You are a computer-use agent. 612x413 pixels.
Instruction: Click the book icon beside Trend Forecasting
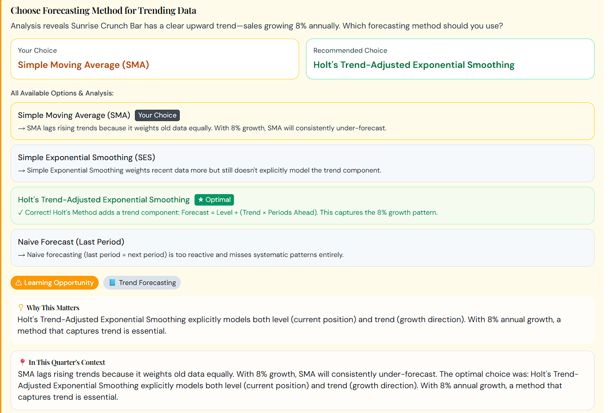point(112,283)
